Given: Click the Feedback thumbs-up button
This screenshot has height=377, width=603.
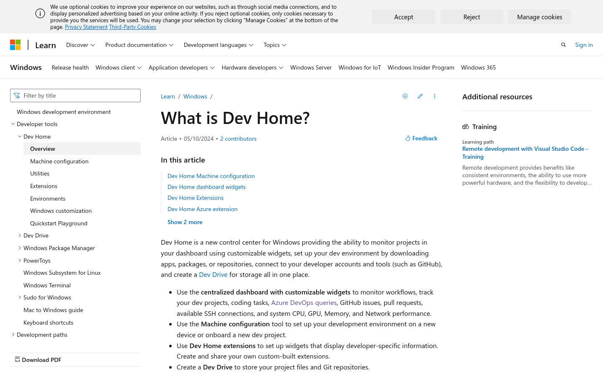Looking at the screenshot, I should (x=421, y=138).
